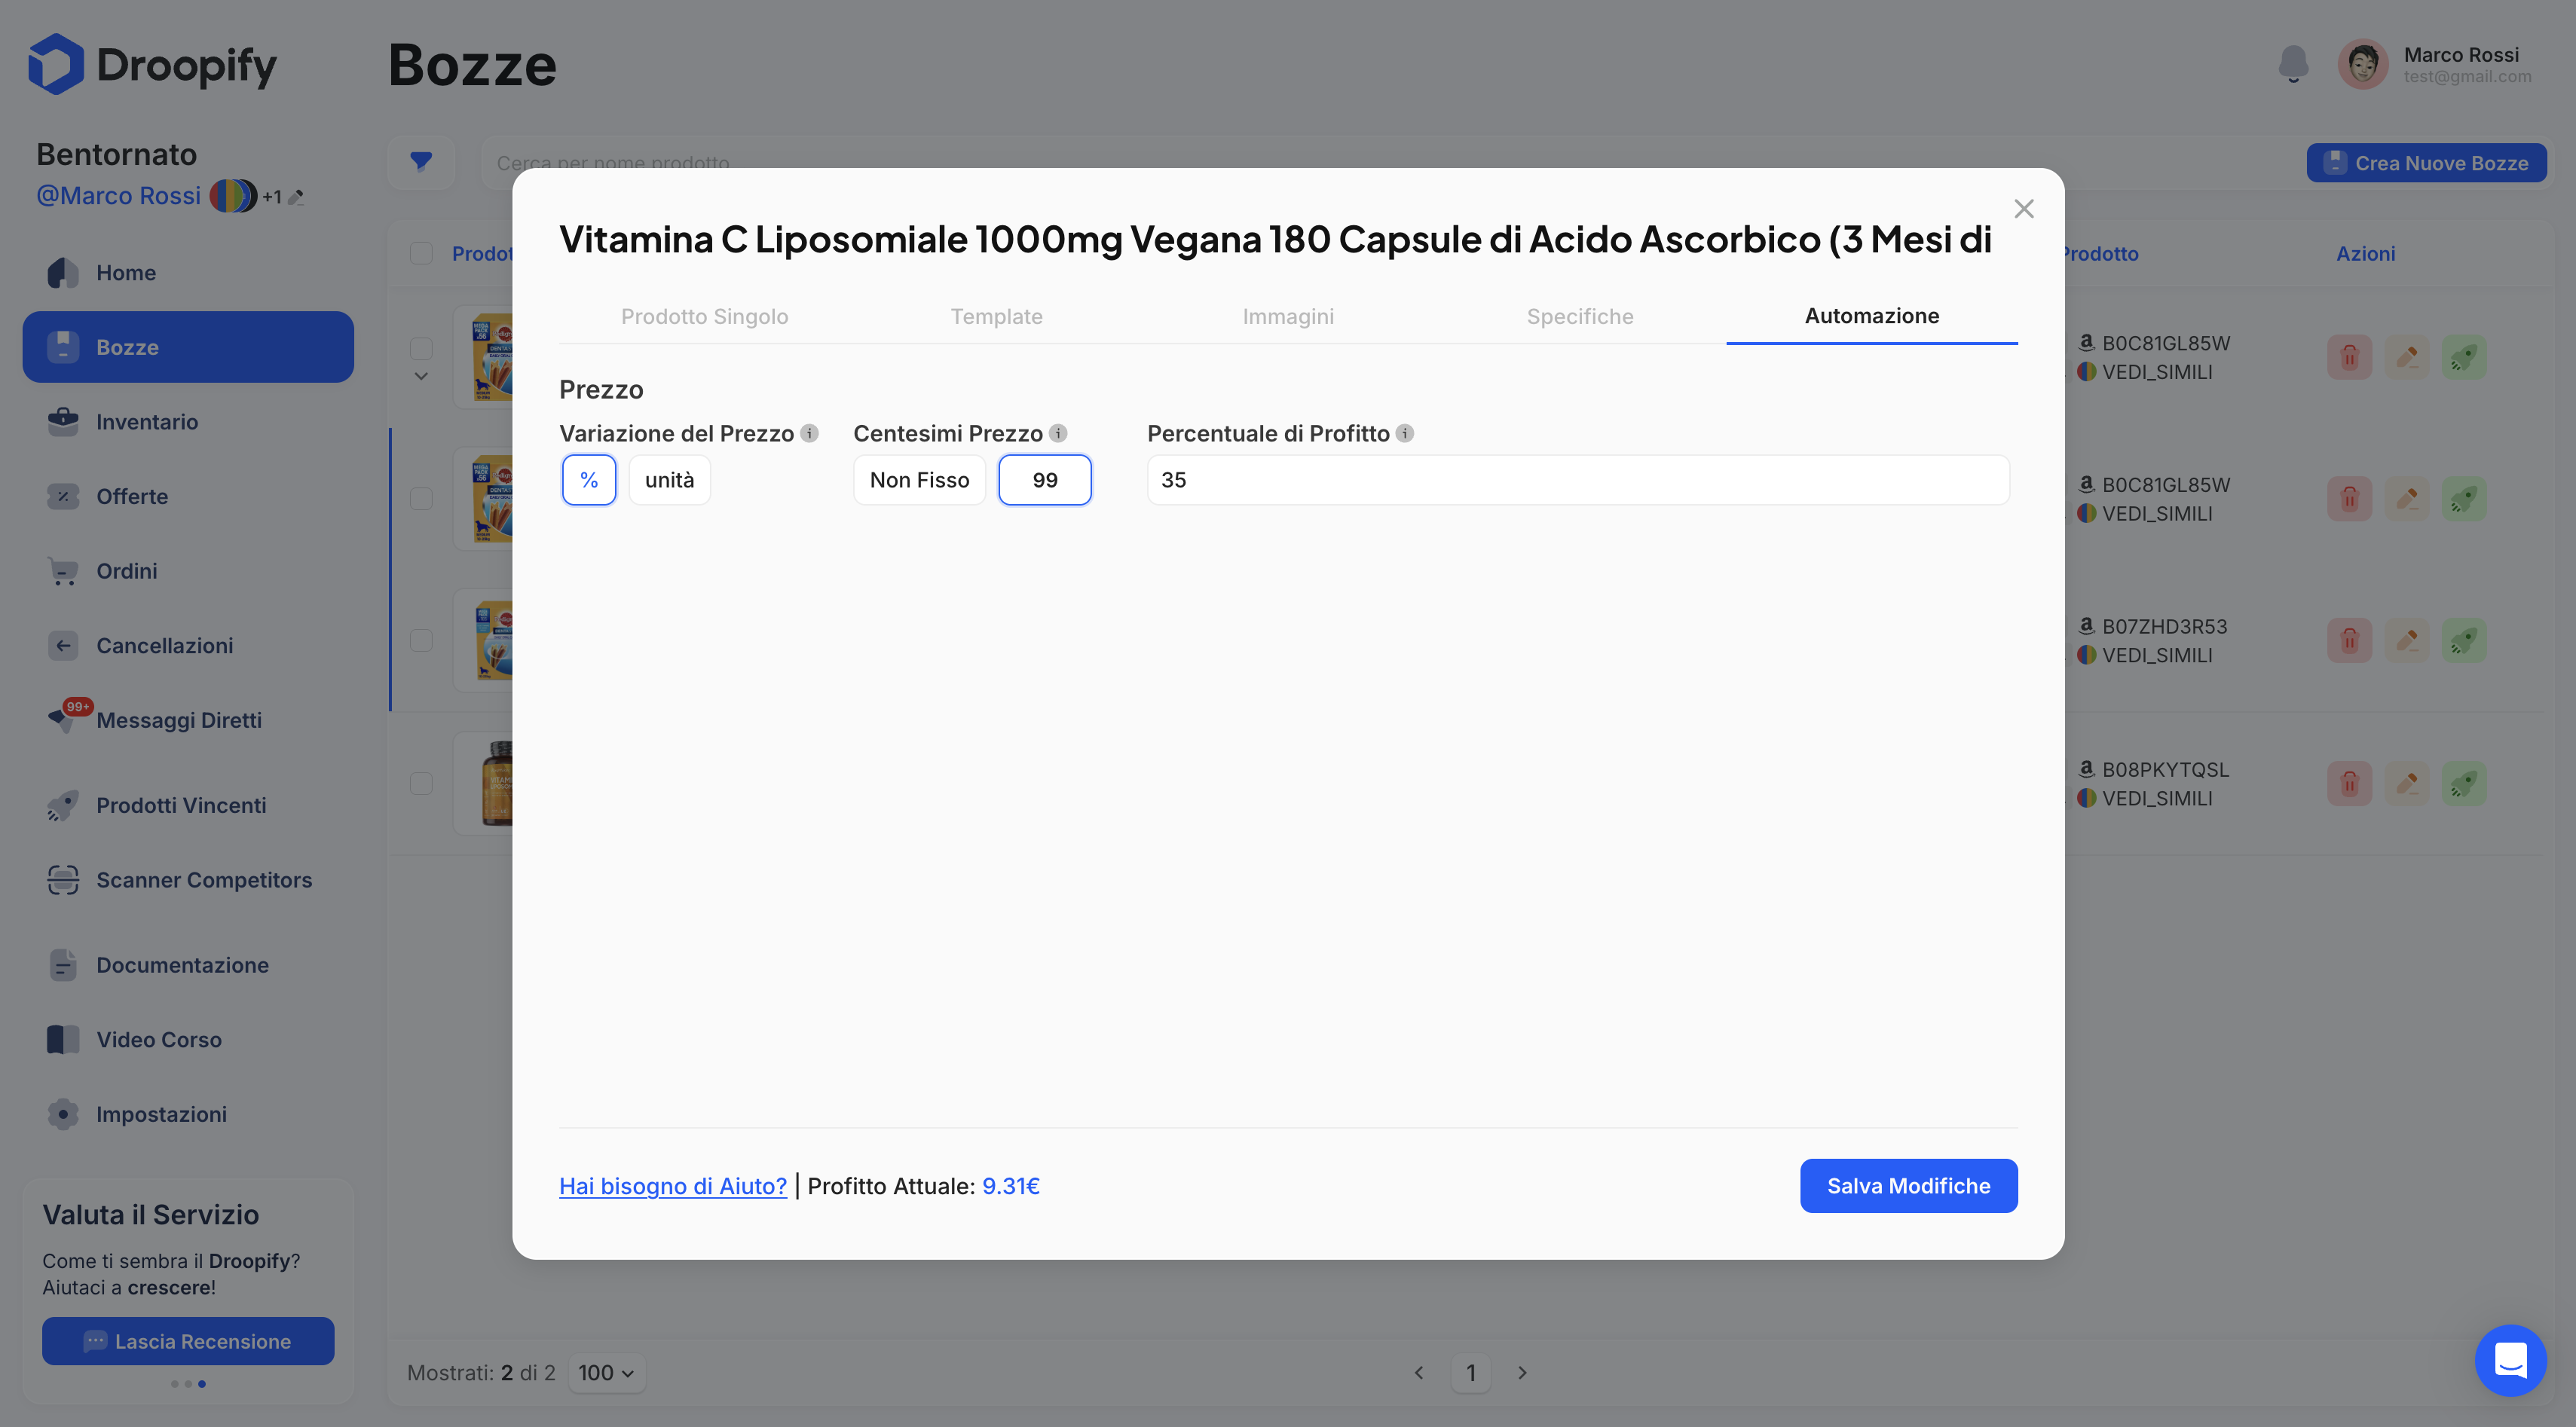Click the 9.31€ profit value

(x=1011, y=1186)
